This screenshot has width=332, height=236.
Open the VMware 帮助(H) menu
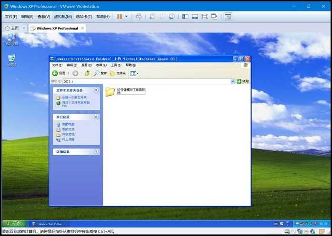pyautogui.click(x=103, y=17)
